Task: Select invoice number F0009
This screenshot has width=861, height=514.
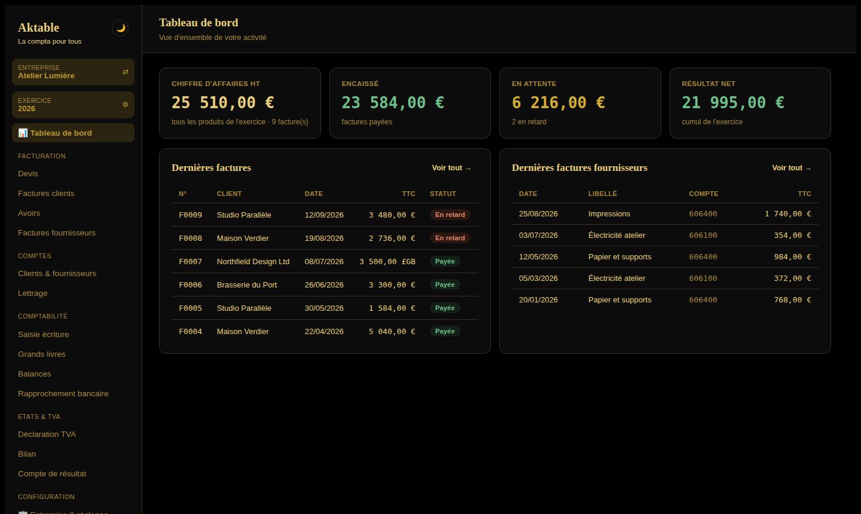Action: (190, 215)
